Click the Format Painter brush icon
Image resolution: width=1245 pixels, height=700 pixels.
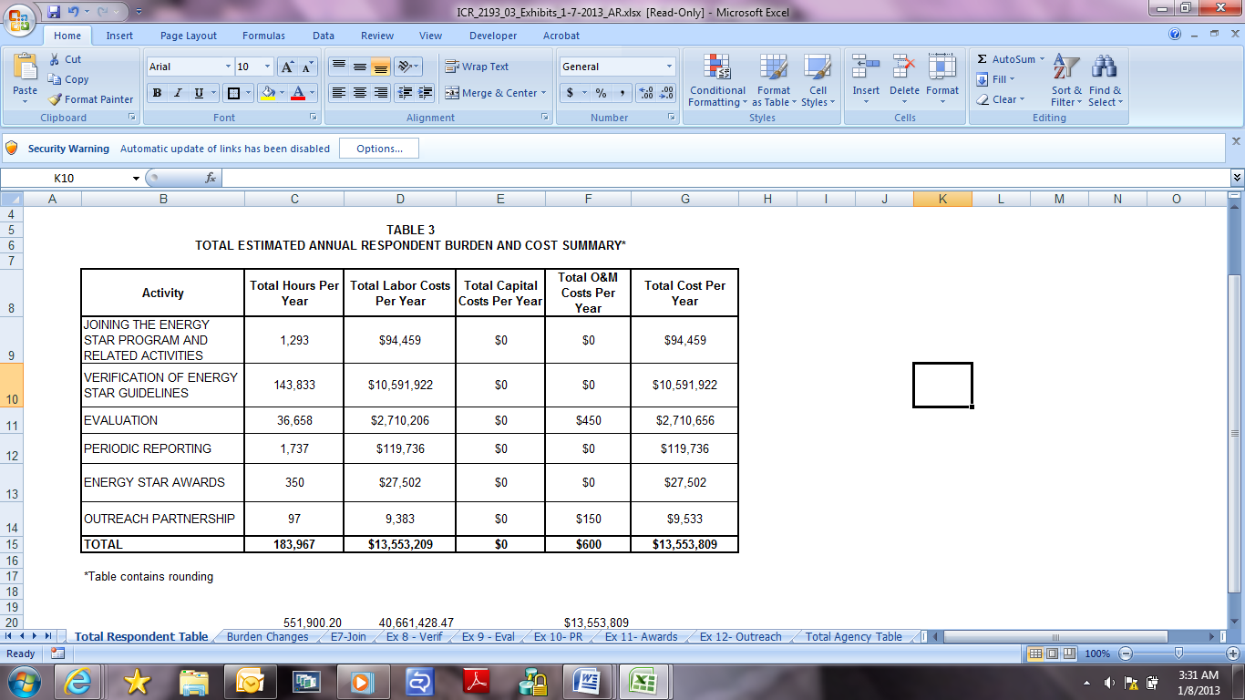[56, 99]
